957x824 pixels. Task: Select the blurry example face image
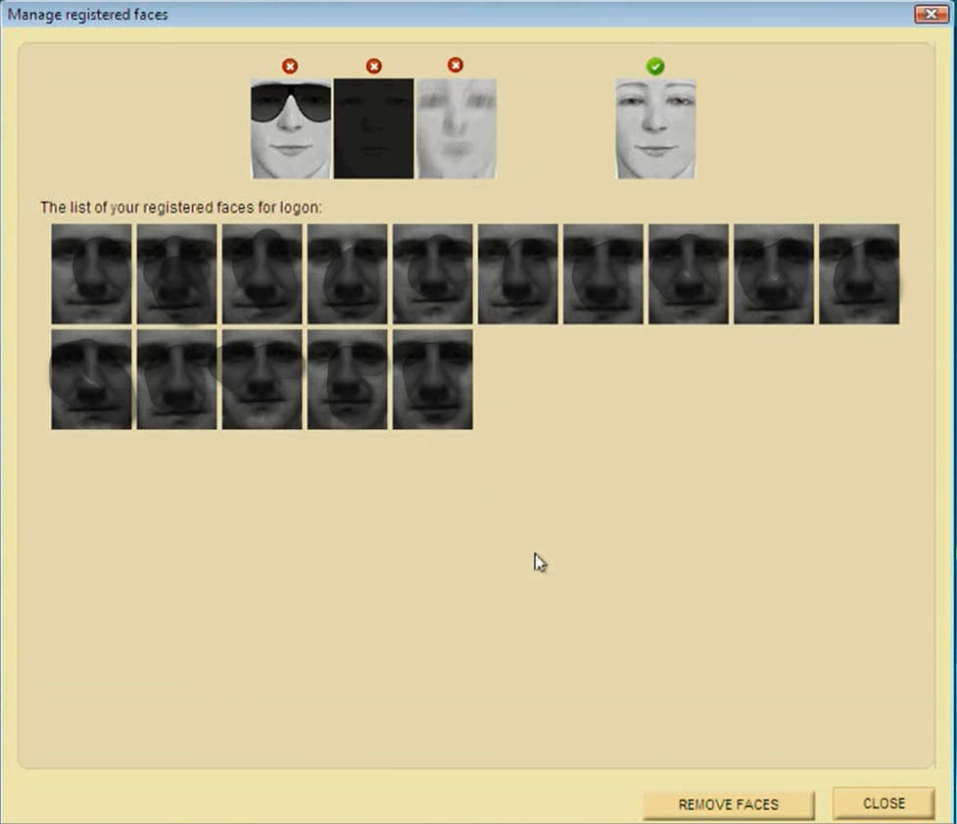point(455,128)
